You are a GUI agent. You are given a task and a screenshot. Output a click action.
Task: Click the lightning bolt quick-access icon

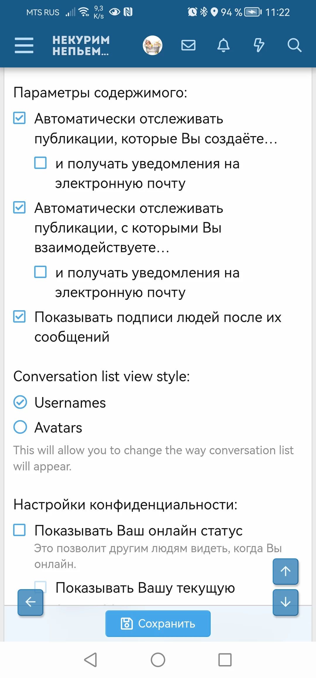click(x=259, y=45)
